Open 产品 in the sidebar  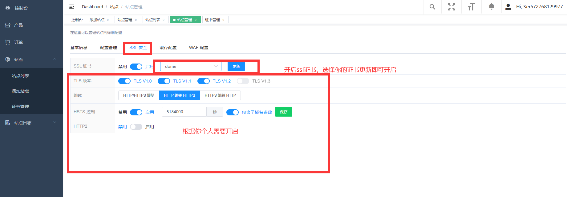[18, 25]
